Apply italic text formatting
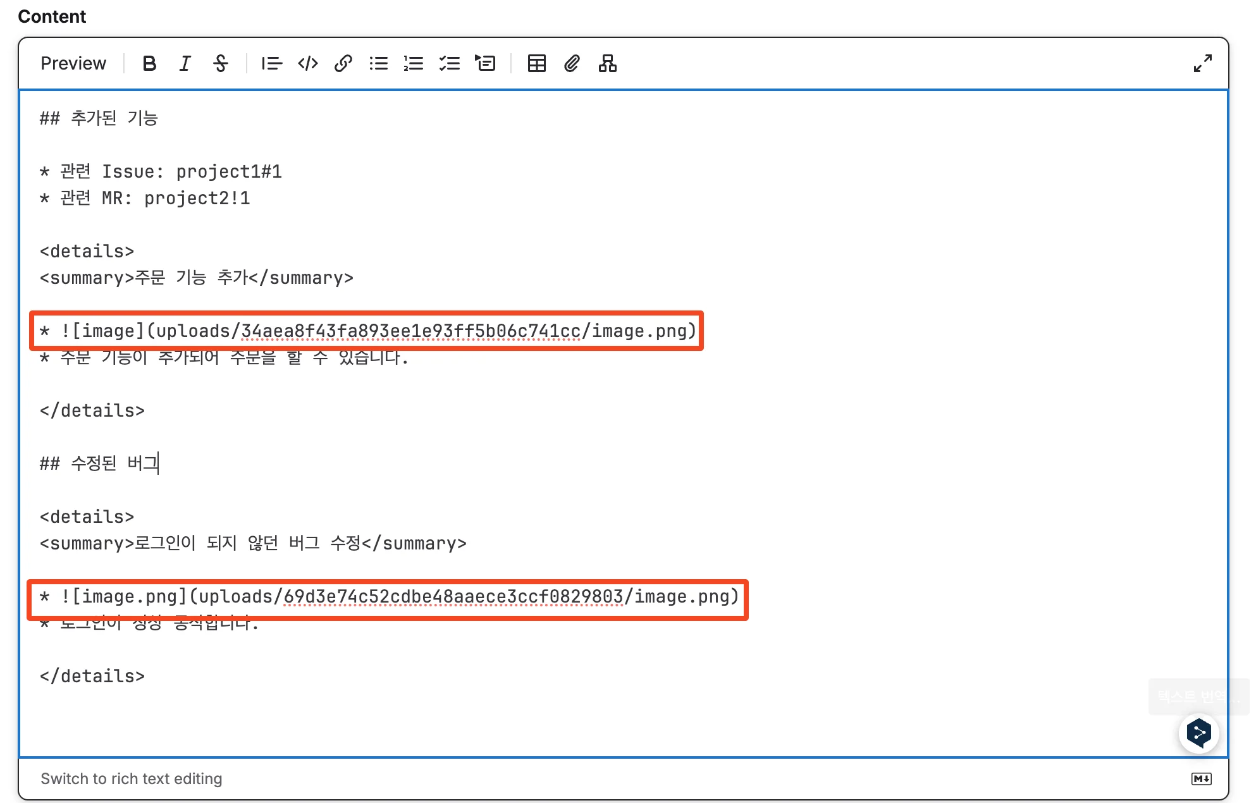This screenshot has height=803, width=1256. (x=185, y=63)
